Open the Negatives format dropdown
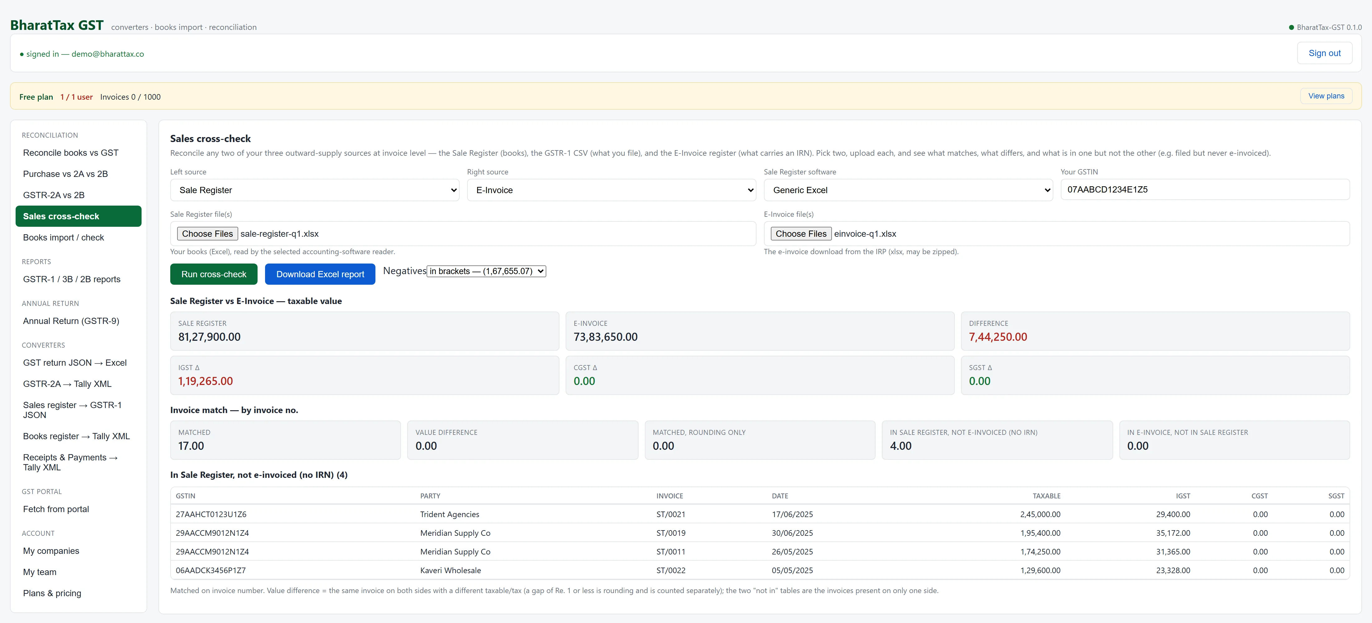 coord(486,271)
